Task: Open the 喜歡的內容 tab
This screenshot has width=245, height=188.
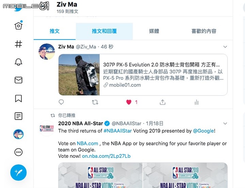Action: click(204, 31)
